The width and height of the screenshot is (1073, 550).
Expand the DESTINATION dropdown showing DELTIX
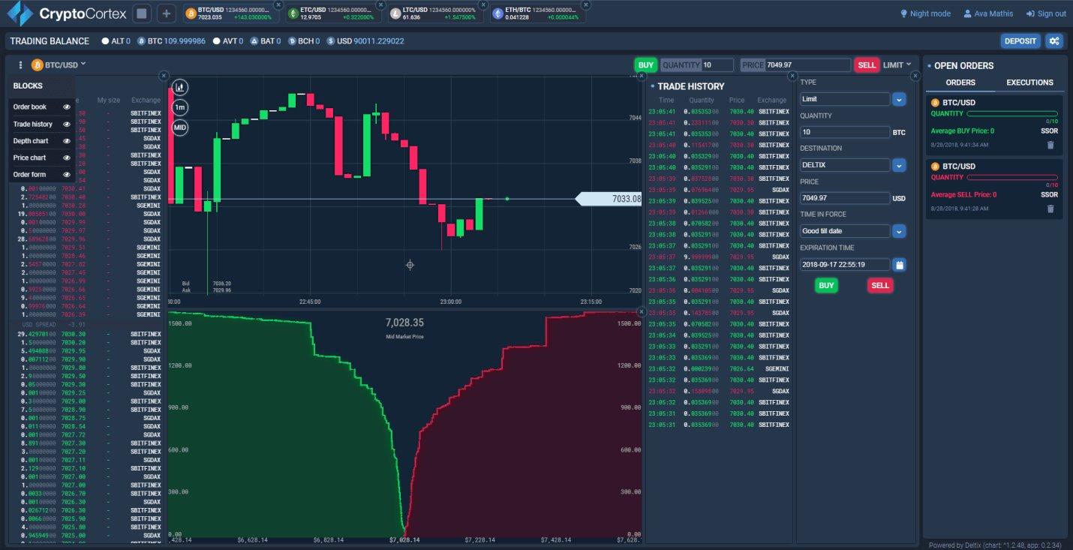point(898,164)
